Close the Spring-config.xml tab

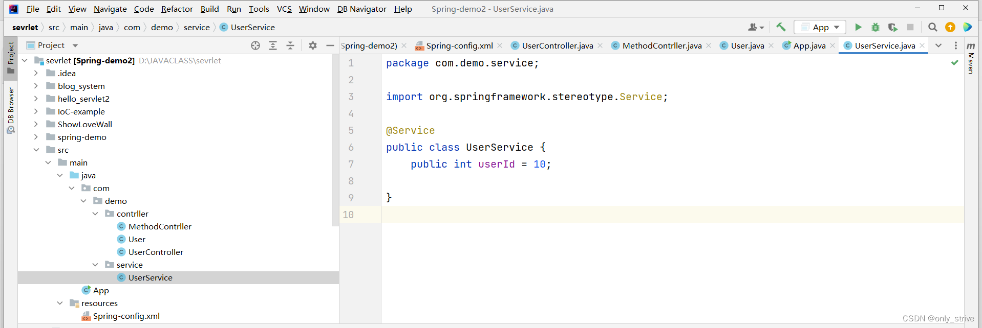pyautogui.click(x=500, y=45)
